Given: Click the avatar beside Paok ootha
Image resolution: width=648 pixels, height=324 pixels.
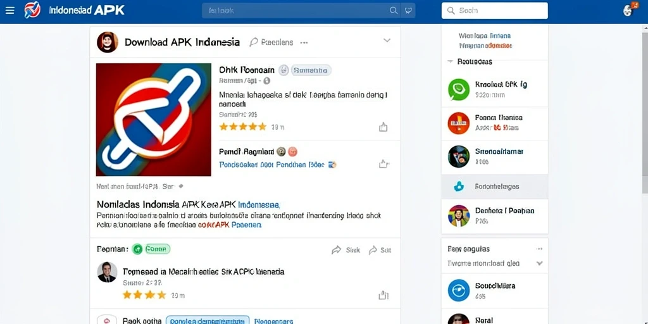Looking at the screenshot, I should click(107, 320).
